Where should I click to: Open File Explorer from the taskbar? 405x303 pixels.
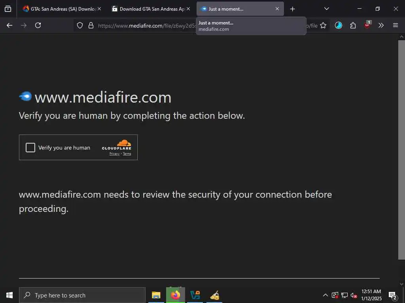pos(156,295)
